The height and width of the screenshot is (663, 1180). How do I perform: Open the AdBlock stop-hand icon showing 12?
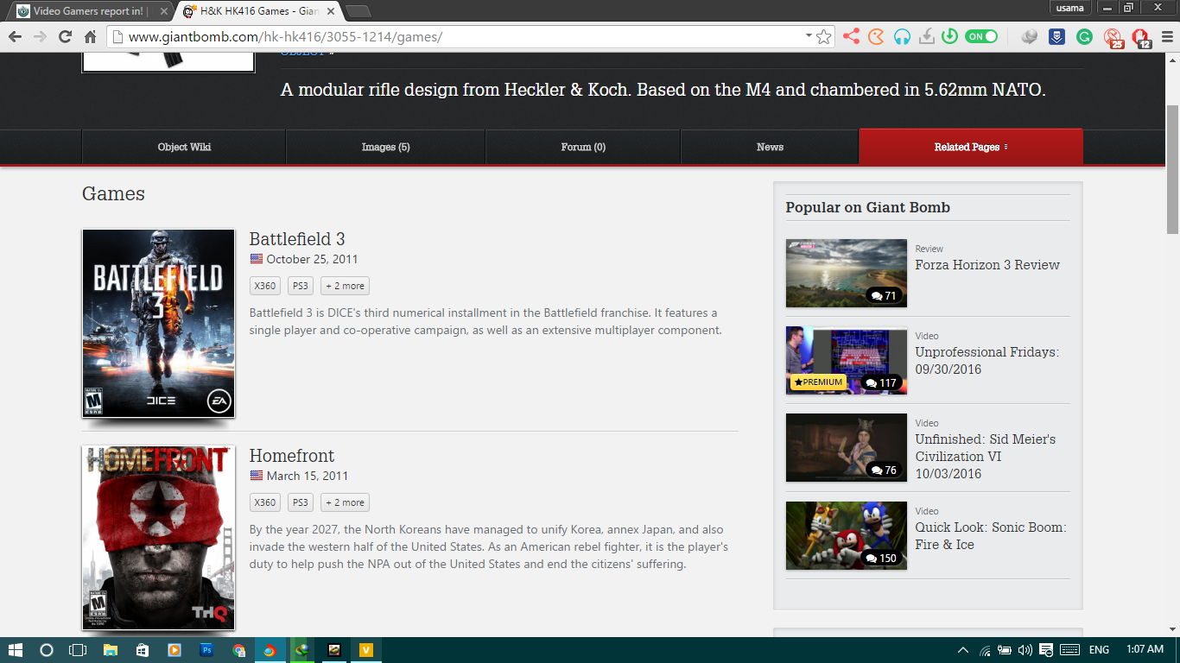pos(1141,37)
